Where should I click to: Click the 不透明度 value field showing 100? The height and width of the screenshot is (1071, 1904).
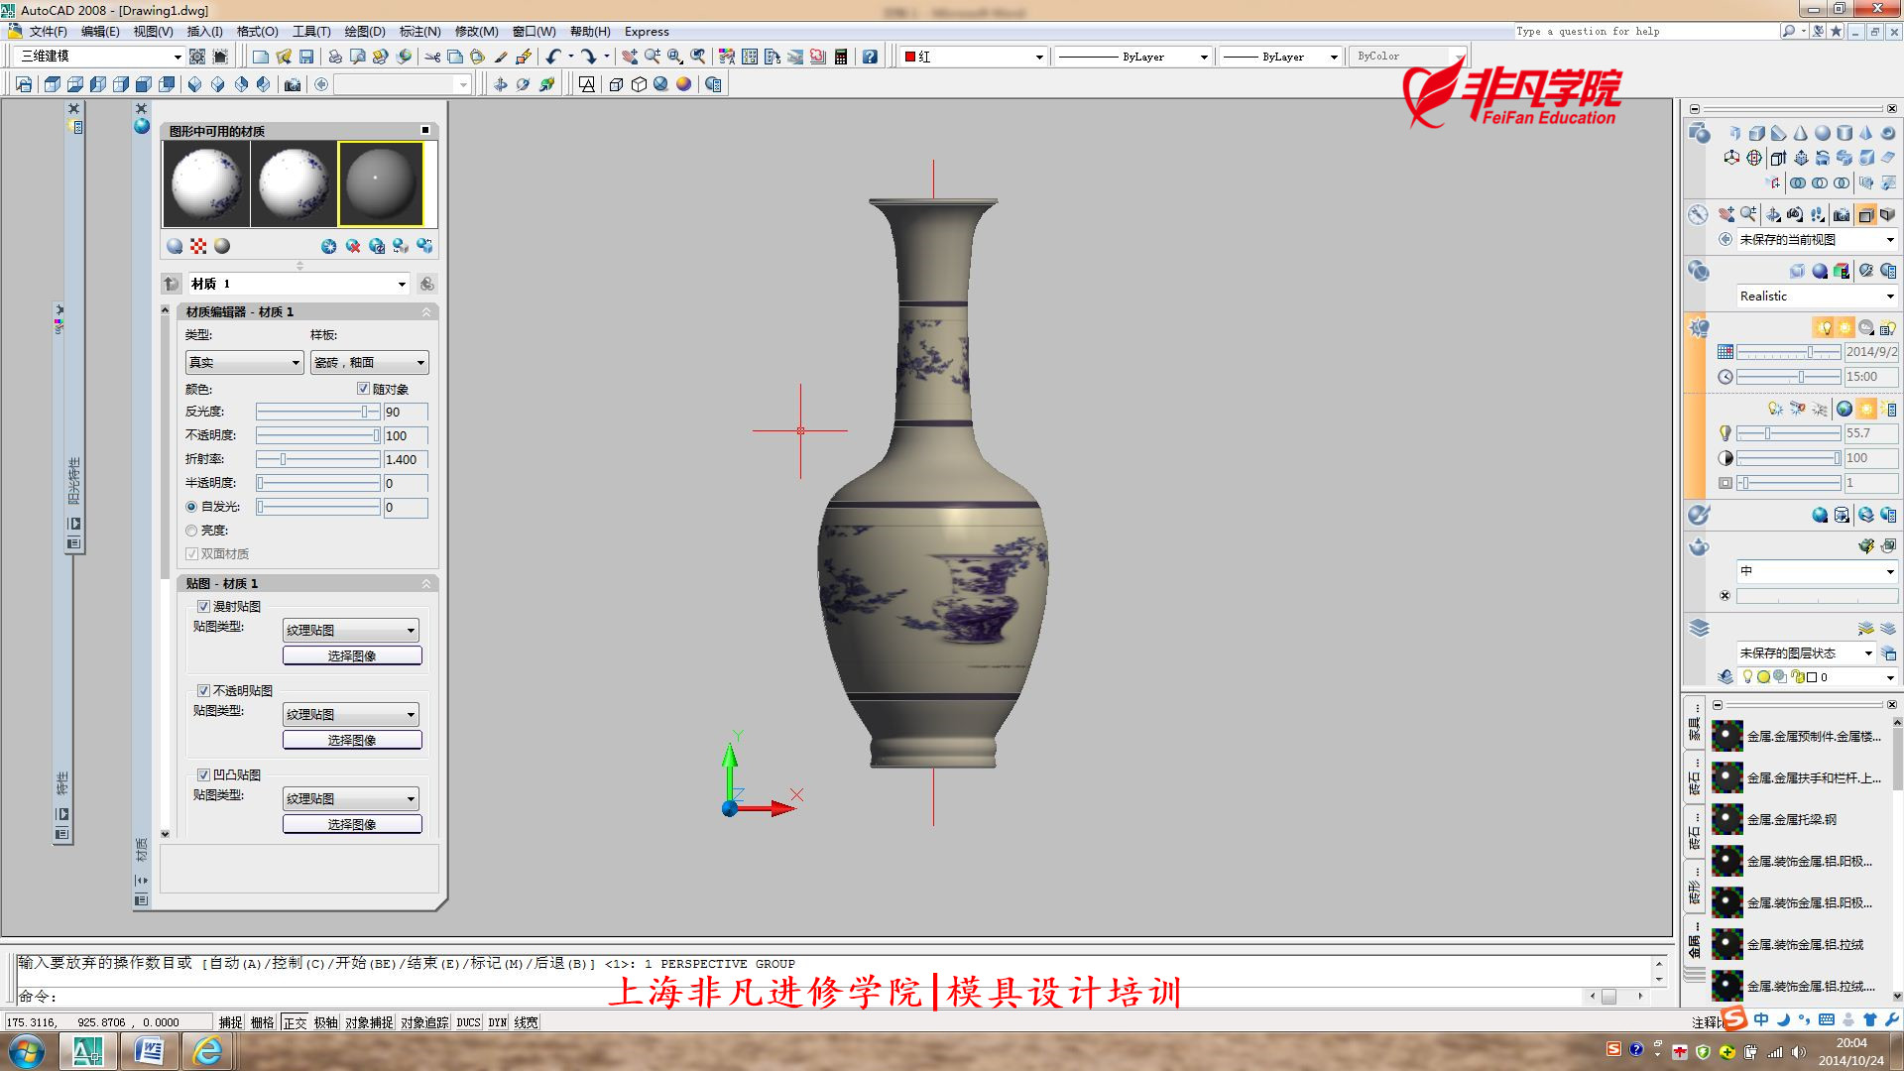click(406, 435)
